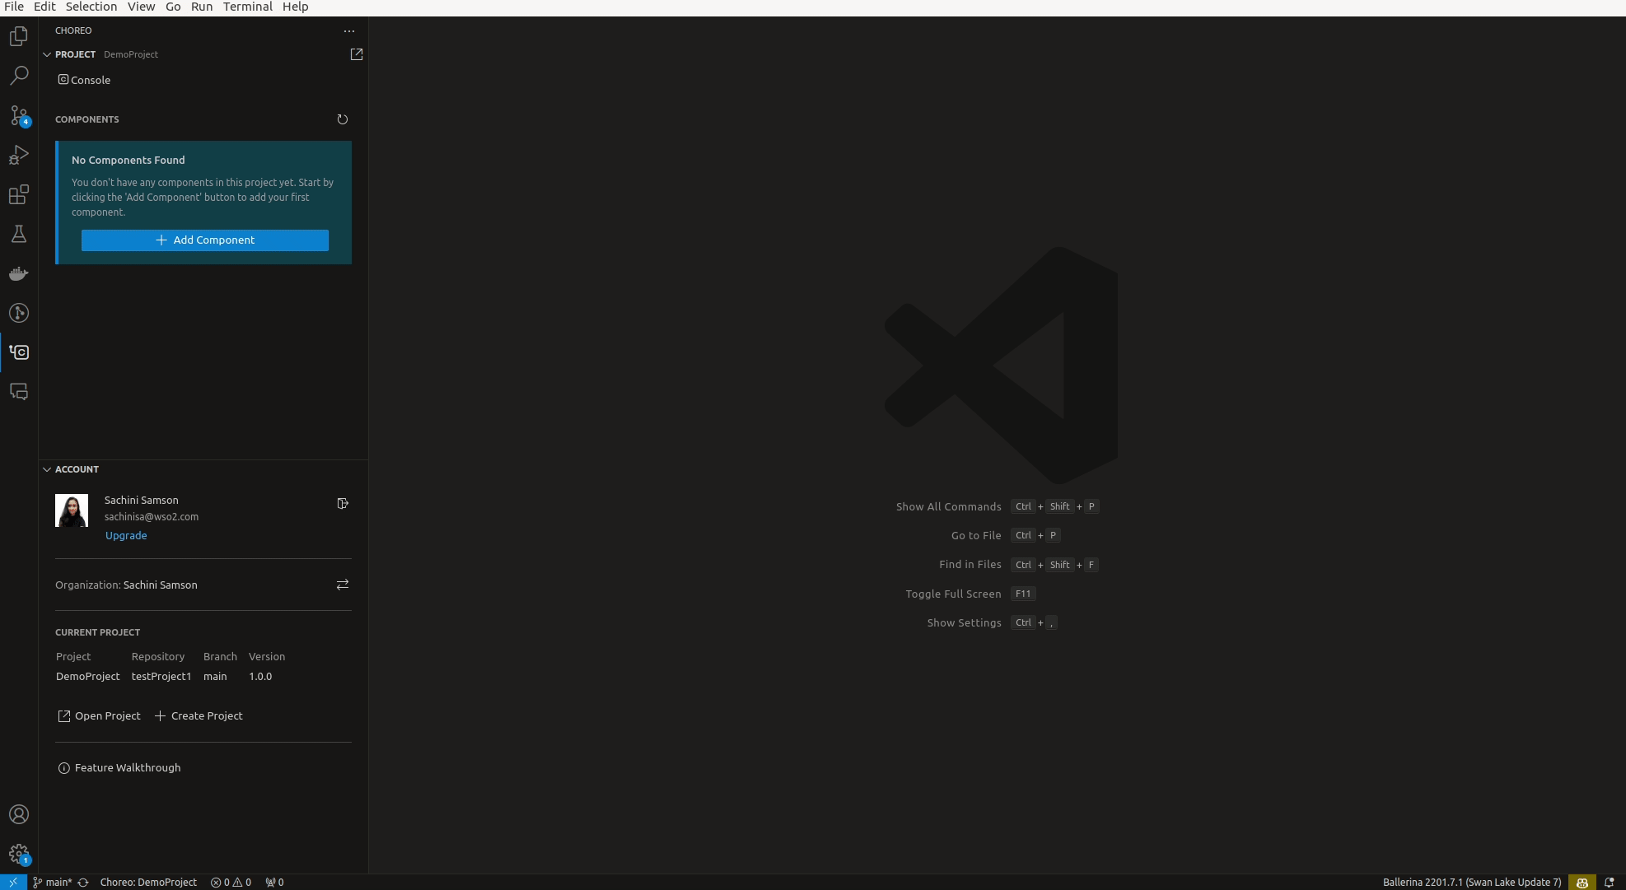Viewport: 1626px width, 890px height.
Task: Open the Docker view icon
Action: click(x=19, y=273)
